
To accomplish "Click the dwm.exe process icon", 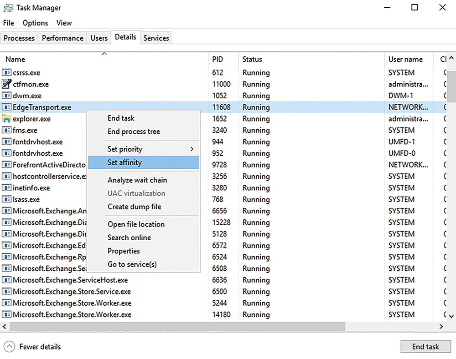I will click(x=6, y=96).
